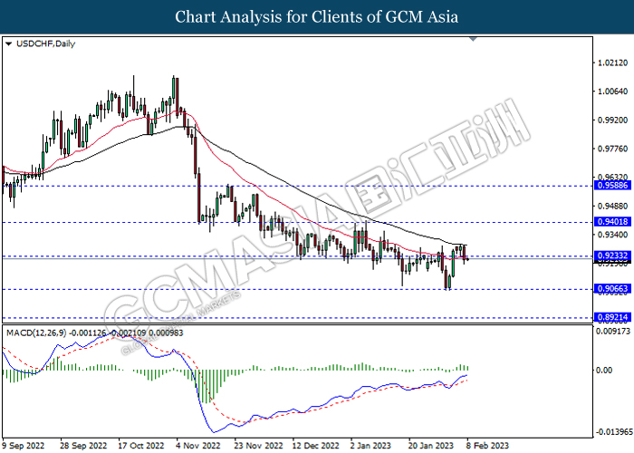Click the 0.99200 price axis value
Screen dimensions: 634x453
613,120
